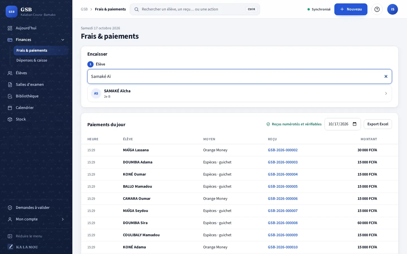
Task: Open Dépenses & caisse submenu item
Action: click(x=41, y=60)
